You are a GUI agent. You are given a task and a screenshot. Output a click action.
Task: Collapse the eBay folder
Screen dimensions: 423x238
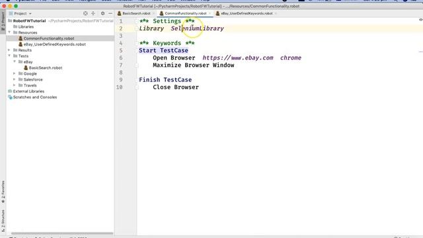pos(15,61)
